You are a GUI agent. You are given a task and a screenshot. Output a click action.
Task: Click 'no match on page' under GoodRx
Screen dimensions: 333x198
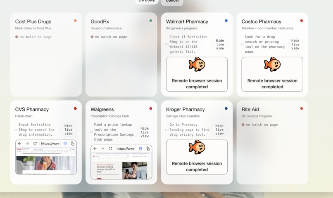pos(111,37)
